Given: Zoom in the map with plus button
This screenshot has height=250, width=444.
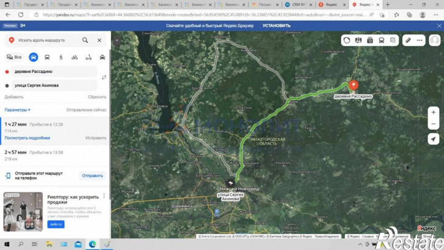Looking at the screenshot, I should coord(434,113).
